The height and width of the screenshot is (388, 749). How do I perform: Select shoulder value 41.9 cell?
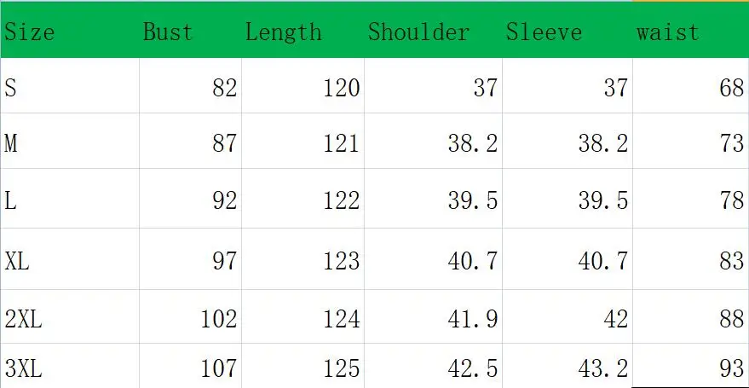[x=433, y=316]
